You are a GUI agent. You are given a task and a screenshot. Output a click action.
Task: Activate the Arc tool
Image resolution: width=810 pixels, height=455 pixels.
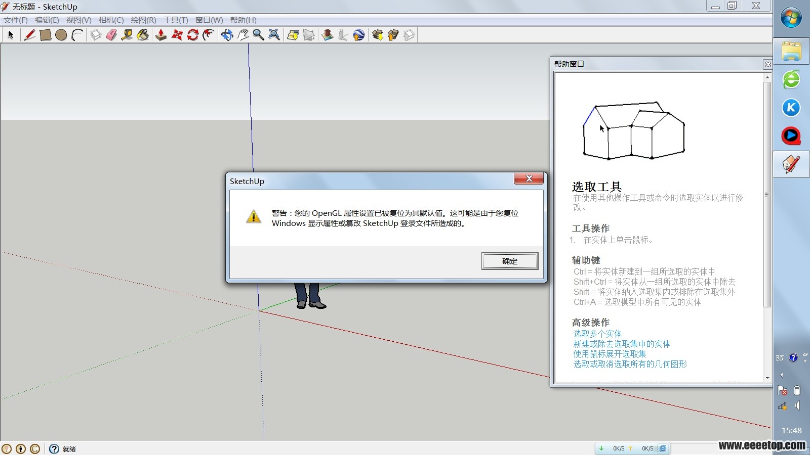click(77, 35)
